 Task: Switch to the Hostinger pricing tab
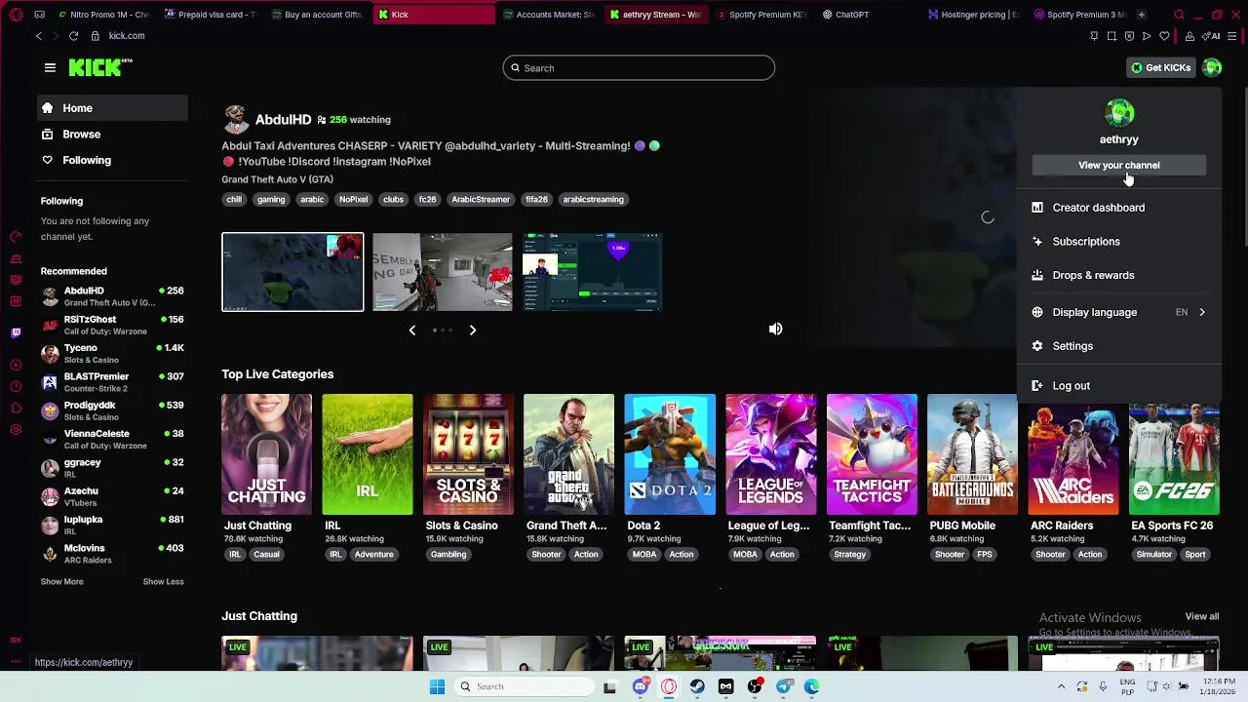pyautogui.click(x=973, y=15)
